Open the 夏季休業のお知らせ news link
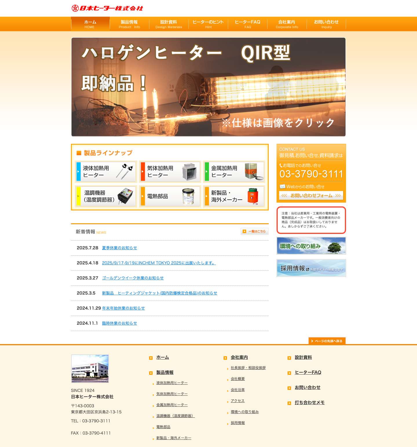Image resolution: width=417 pixels, height=447 pixels. [120, 248]
